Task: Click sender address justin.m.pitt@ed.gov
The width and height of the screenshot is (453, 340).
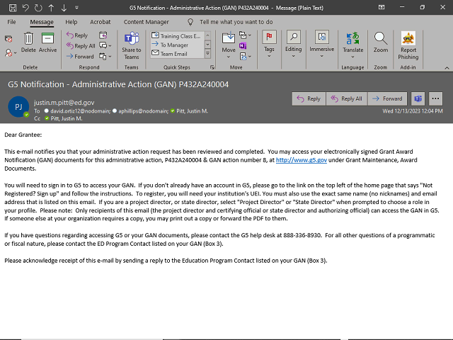Action: (64, 102)
